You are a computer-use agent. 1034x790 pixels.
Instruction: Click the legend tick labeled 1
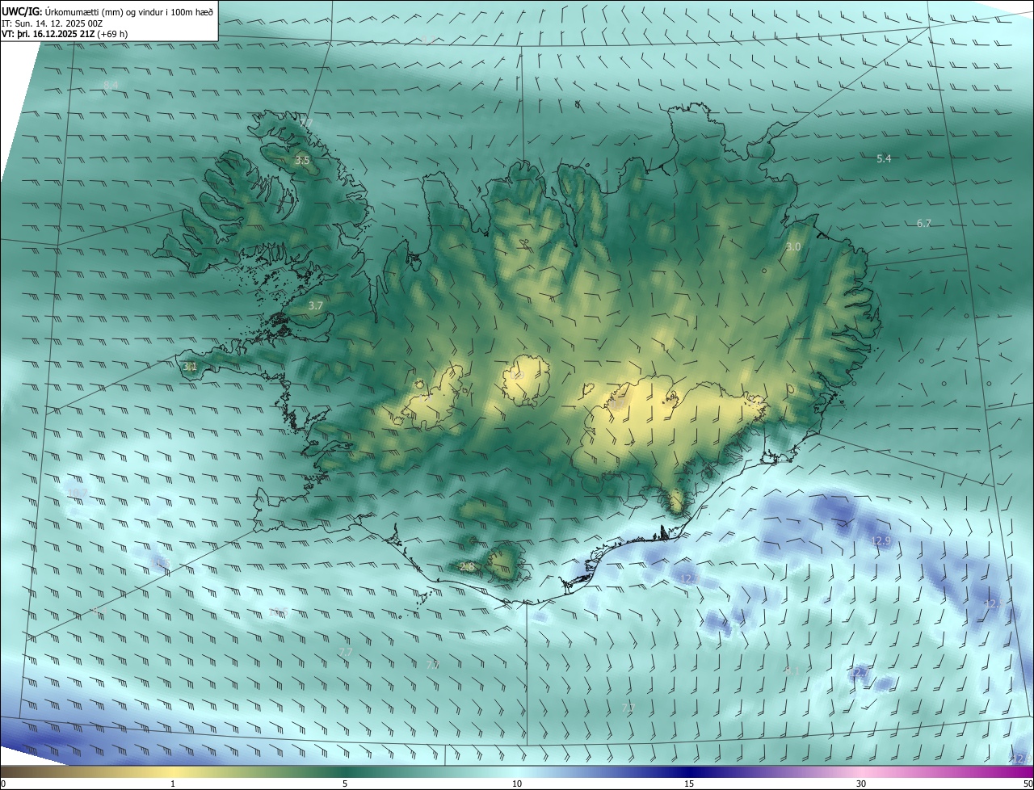(x=173, y=784)
